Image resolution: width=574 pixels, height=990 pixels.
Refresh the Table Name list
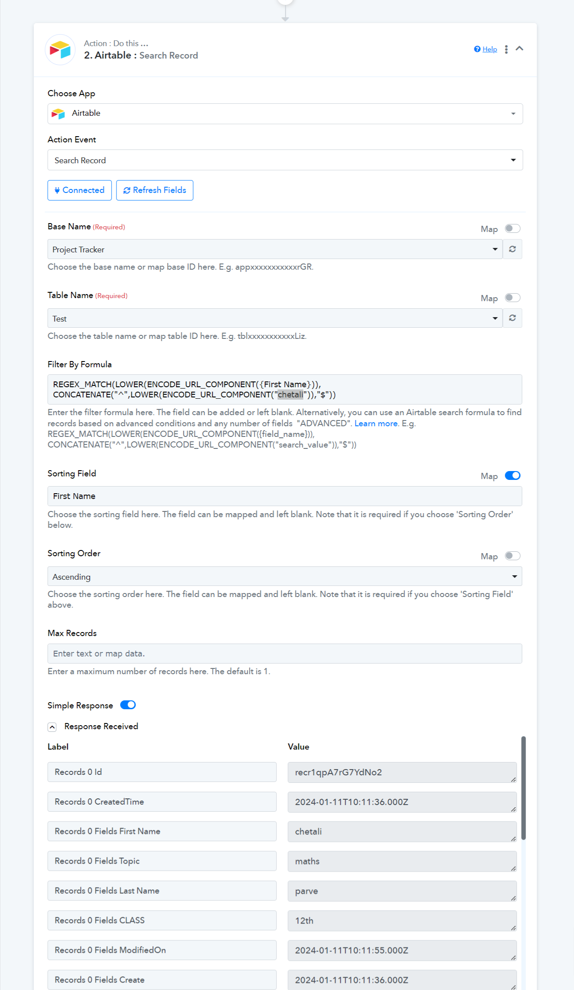[512, 318]
